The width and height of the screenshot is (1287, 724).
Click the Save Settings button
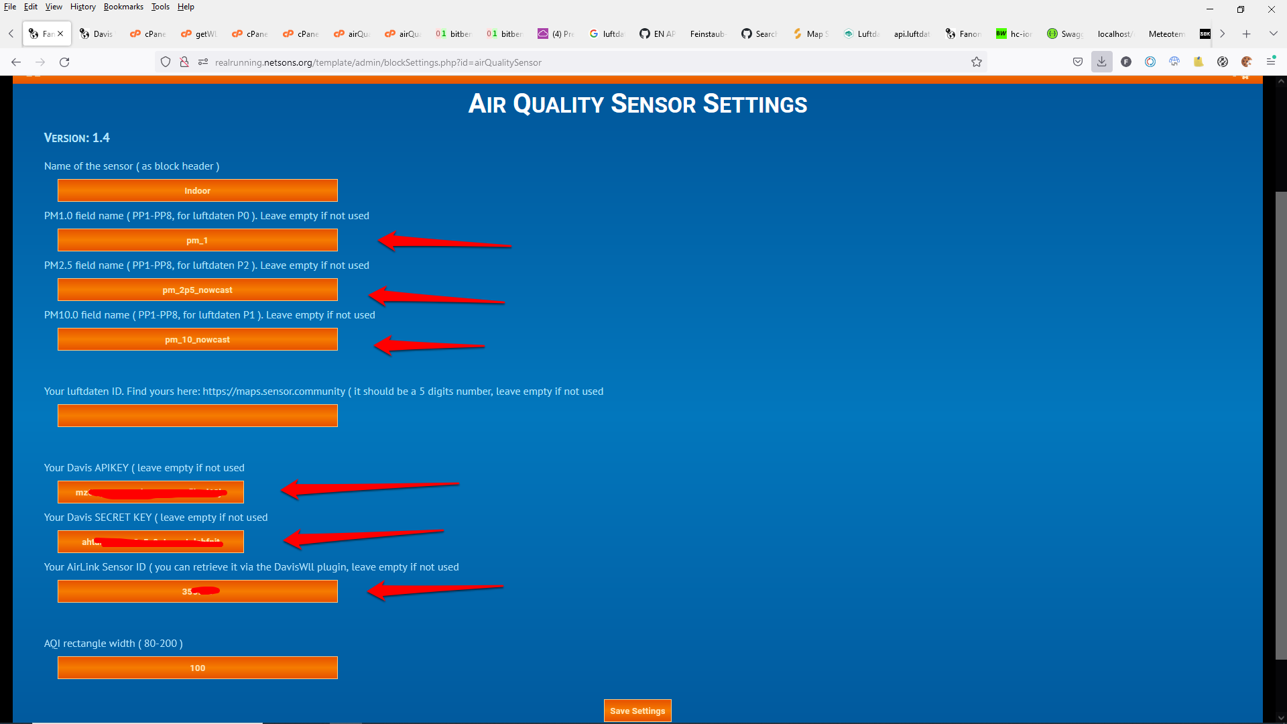(637, 711)
